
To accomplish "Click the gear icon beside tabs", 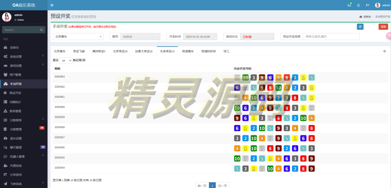I will 384,51.
